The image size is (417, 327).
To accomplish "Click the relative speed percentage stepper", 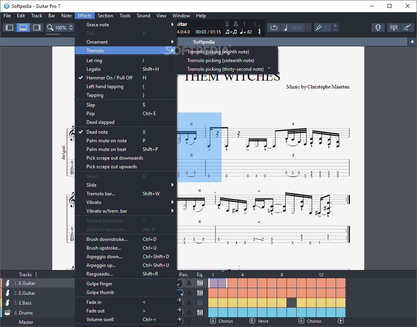I will click(x=308, y=28).
